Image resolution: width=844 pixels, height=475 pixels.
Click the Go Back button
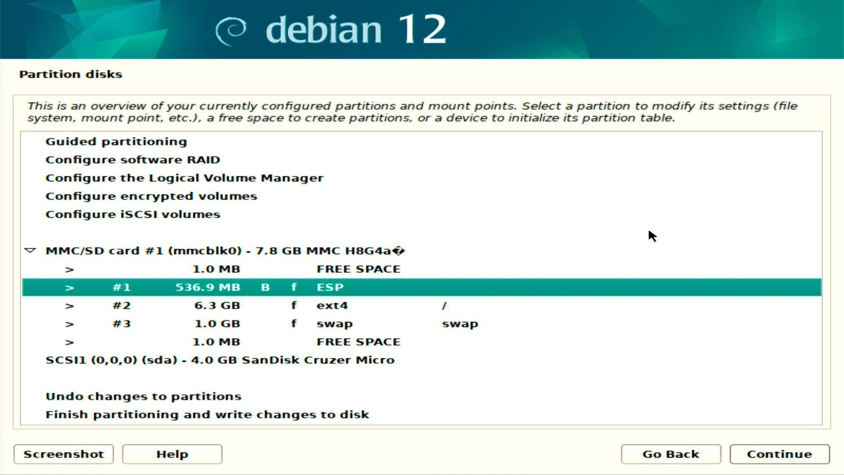click(x=671, y=454)
